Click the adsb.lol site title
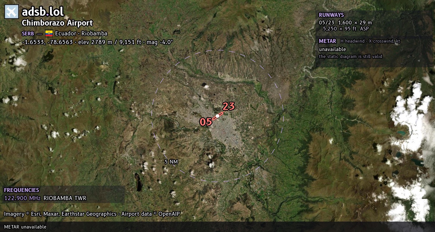The width and height of the screenshot is (435, 232). tap(43, 12)
